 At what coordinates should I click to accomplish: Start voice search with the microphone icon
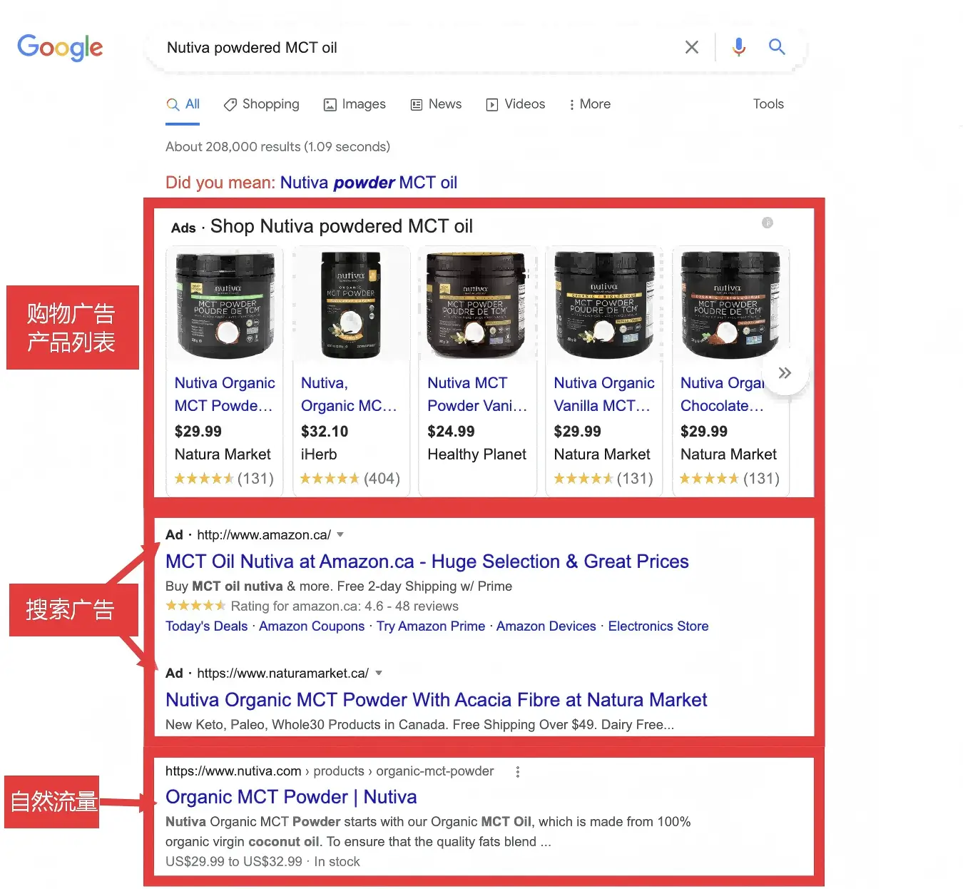pos(739,47)
